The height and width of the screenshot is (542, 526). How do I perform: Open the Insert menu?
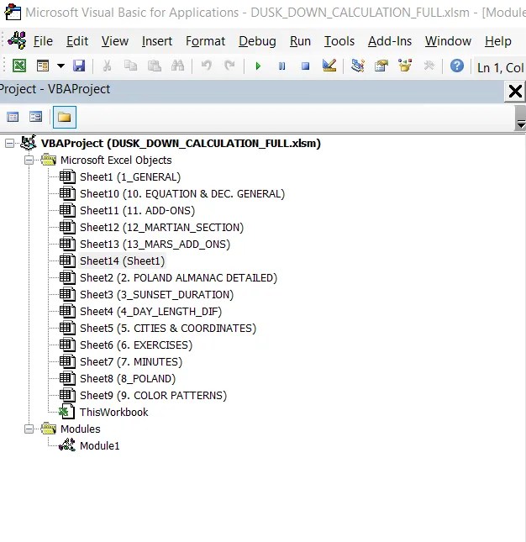click(x=157, y=41)
